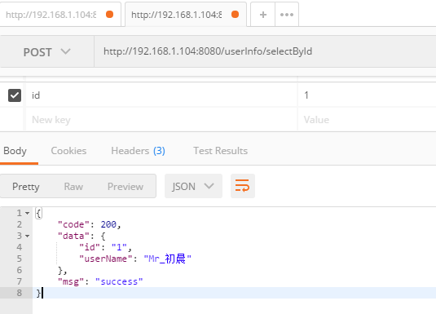This screenshot has width=436, height=314.
Task: Open the JSON format dropdown
Action: click(193, 186)
